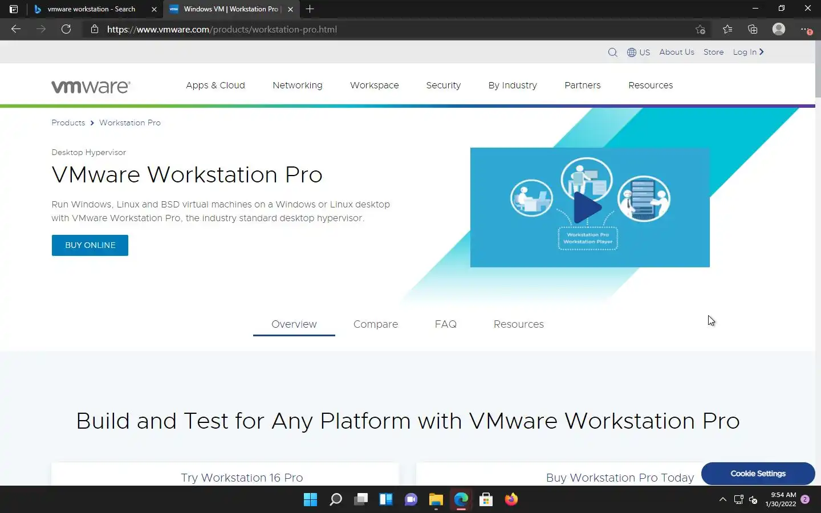821x513 pixels.
Task: Open File Explorer from the taskbar
Action: [436, 500]
